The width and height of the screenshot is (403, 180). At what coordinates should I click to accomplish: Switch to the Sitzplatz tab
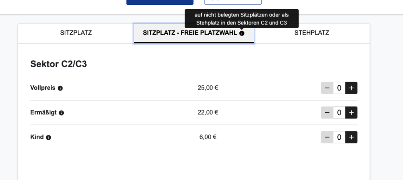76,33
